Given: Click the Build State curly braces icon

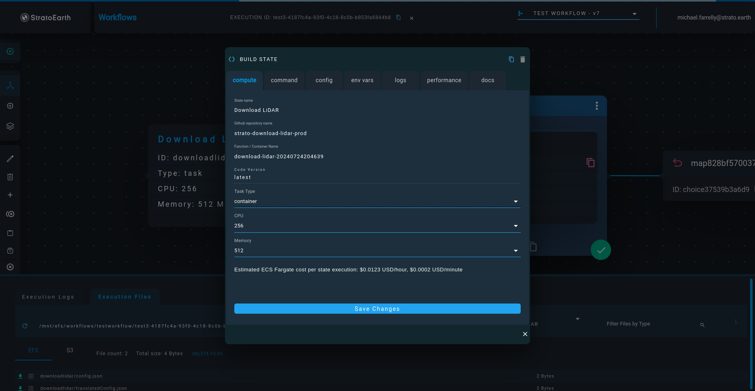Looking at the screenshot, I should pos(232,59).
